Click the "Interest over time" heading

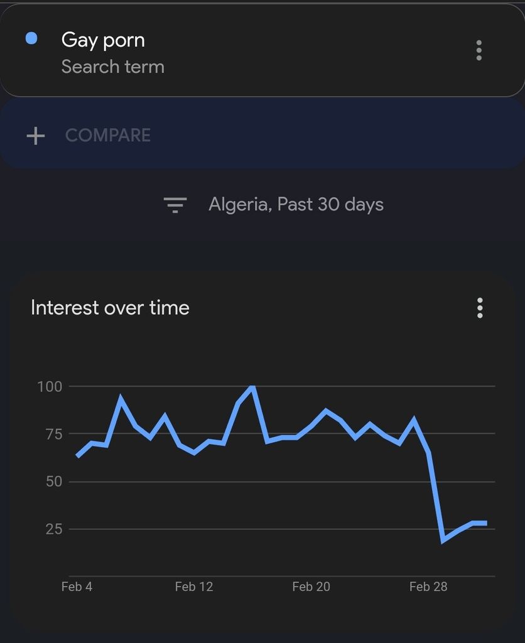click(x=110, y=308)
